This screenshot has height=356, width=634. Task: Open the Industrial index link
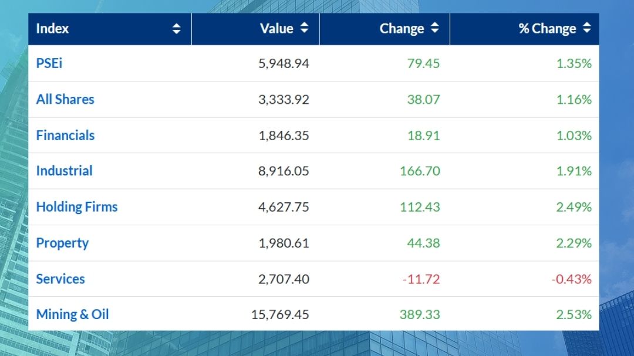64,171
